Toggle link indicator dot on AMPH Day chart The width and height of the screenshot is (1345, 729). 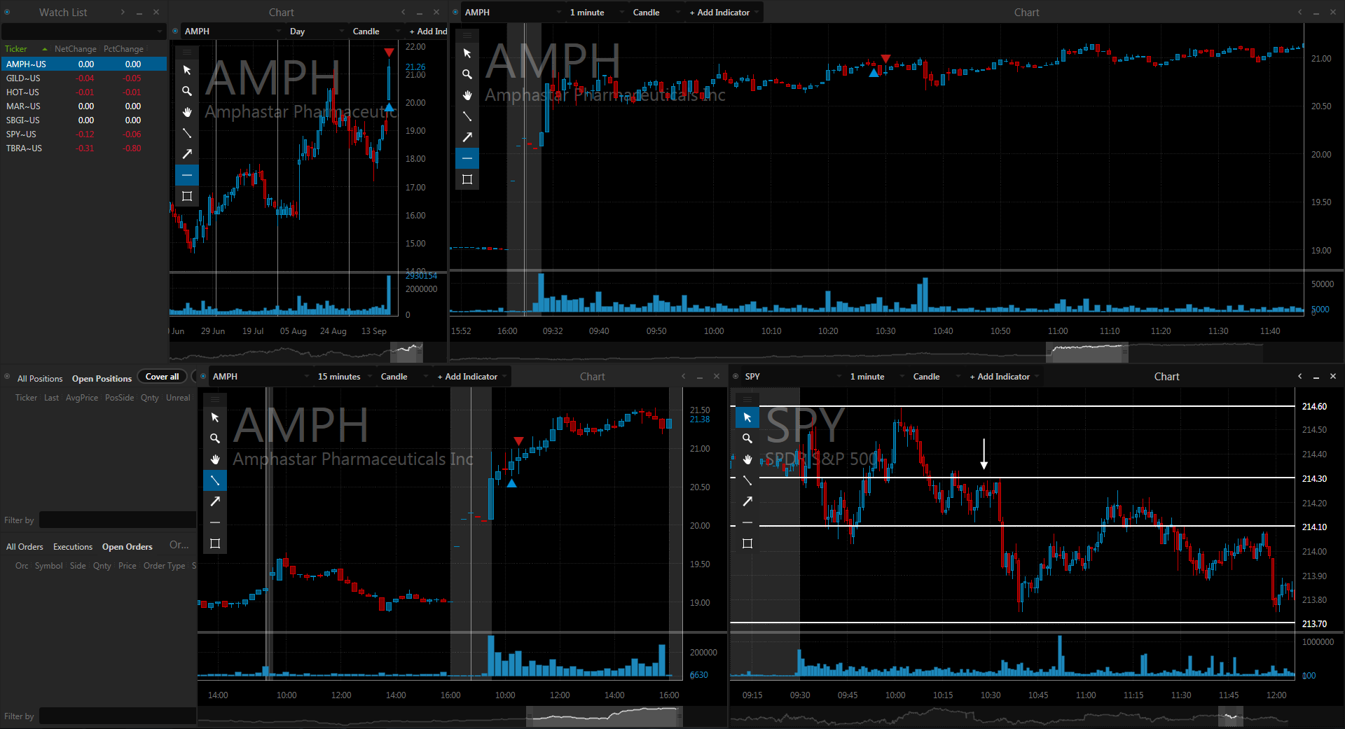click(x=175, y=31)
